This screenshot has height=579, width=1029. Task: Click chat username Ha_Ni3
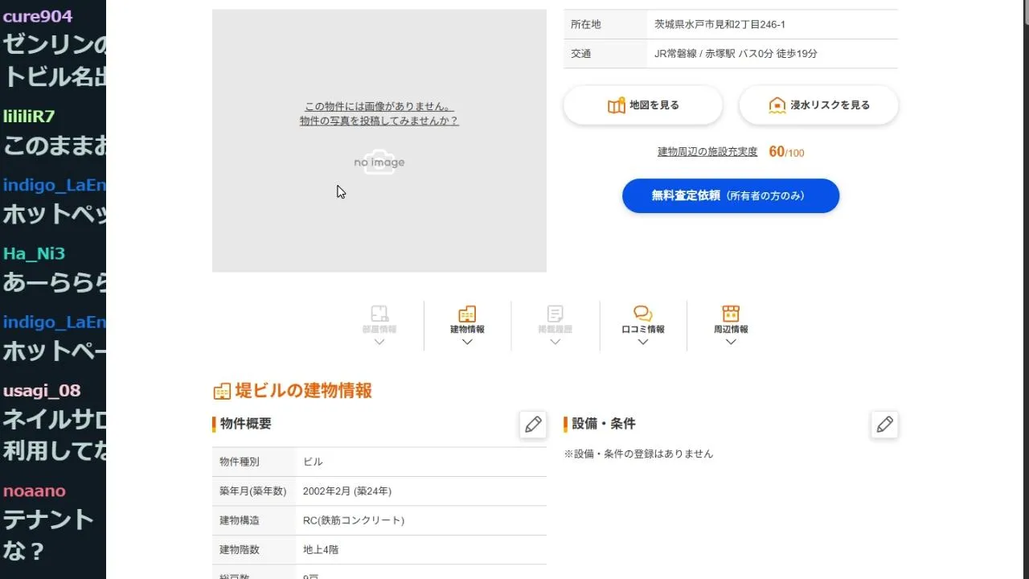[x=34, y=253]
